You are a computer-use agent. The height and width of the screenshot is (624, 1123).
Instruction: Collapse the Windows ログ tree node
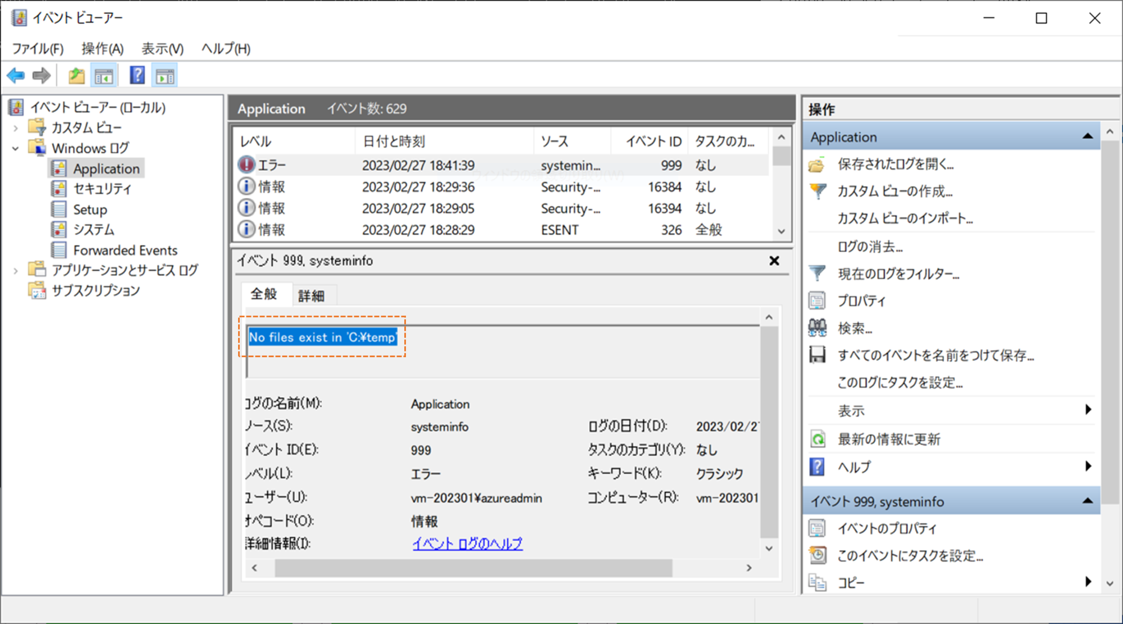pyautogui.click(x=16, y=149)
